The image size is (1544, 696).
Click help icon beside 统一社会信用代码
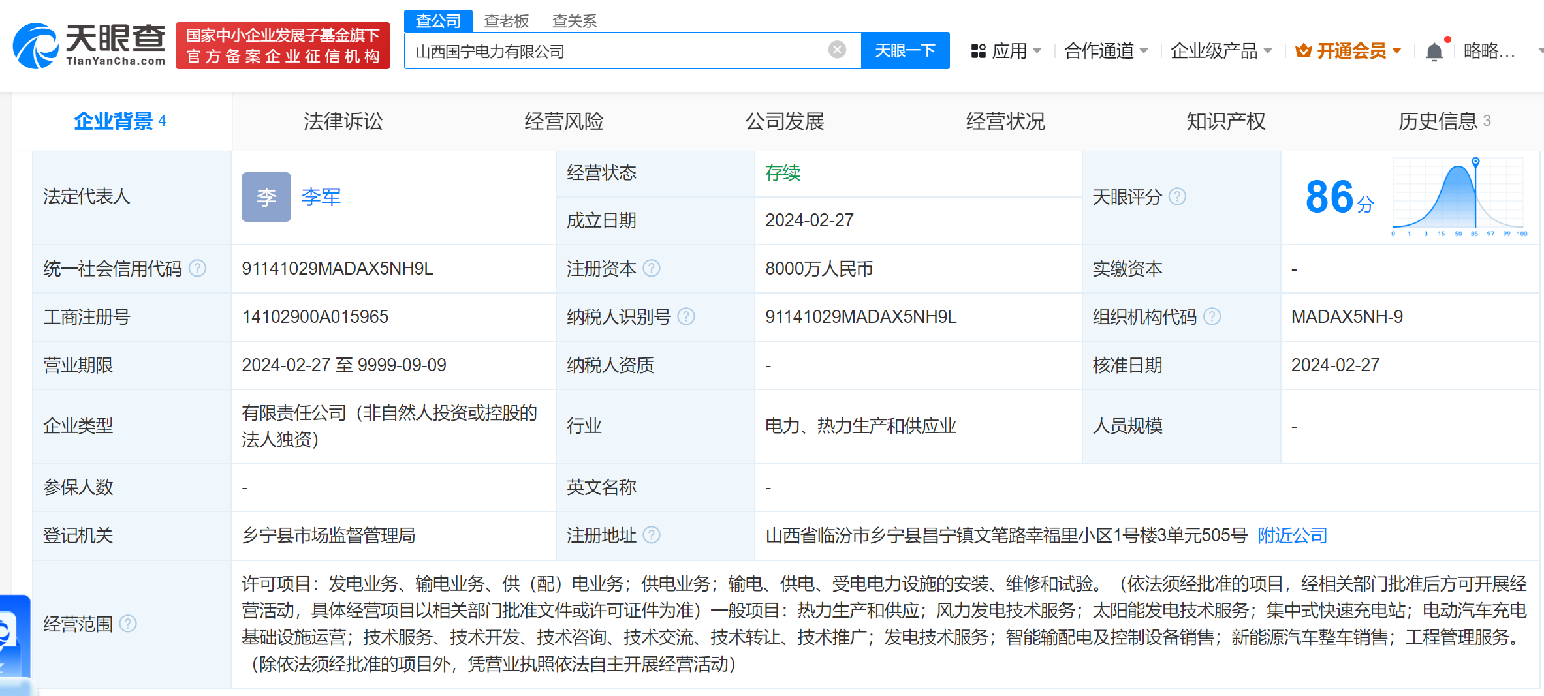[x=197, y=268]
